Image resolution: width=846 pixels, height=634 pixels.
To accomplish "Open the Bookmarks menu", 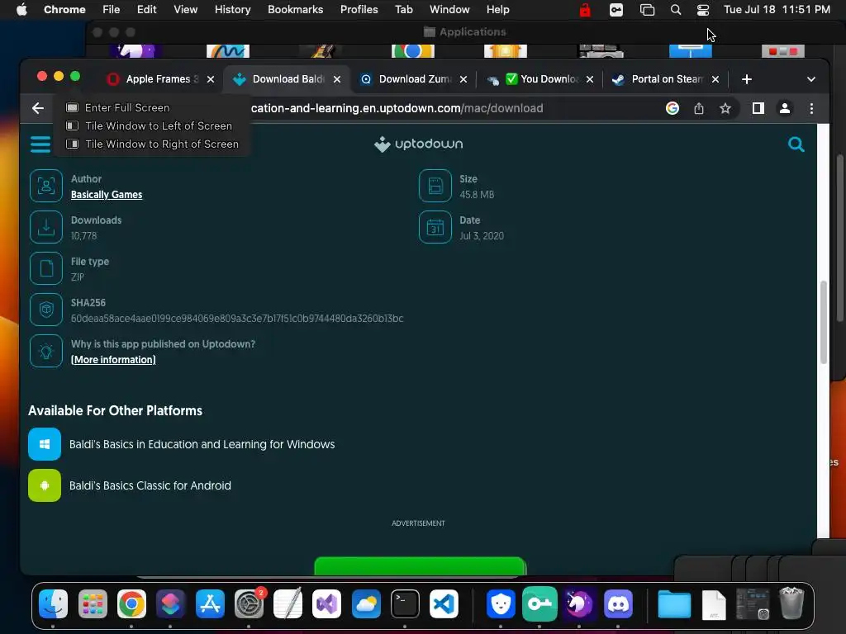I will click(x=295, y=10).
